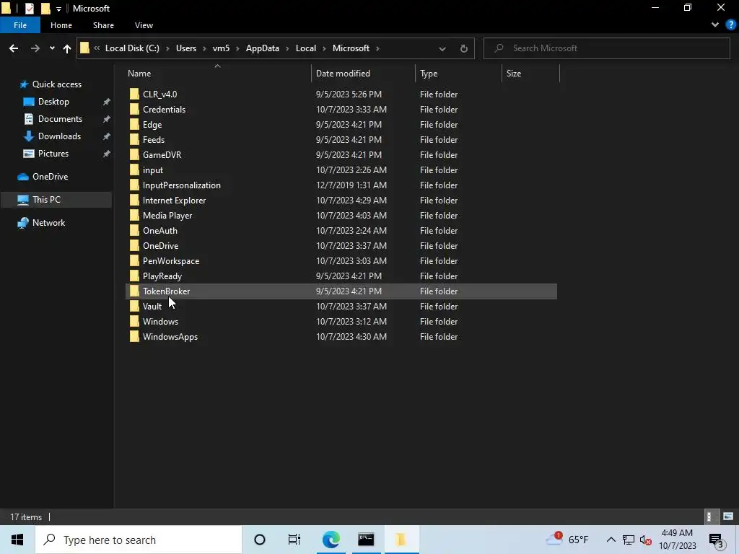Screen dimensions: 739x554
Task: Select the Credentials folder
Action: point(164,110)
